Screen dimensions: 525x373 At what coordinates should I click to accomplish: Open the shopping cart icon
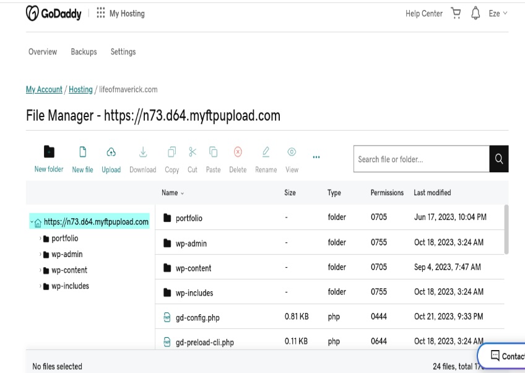click(456, 13)
